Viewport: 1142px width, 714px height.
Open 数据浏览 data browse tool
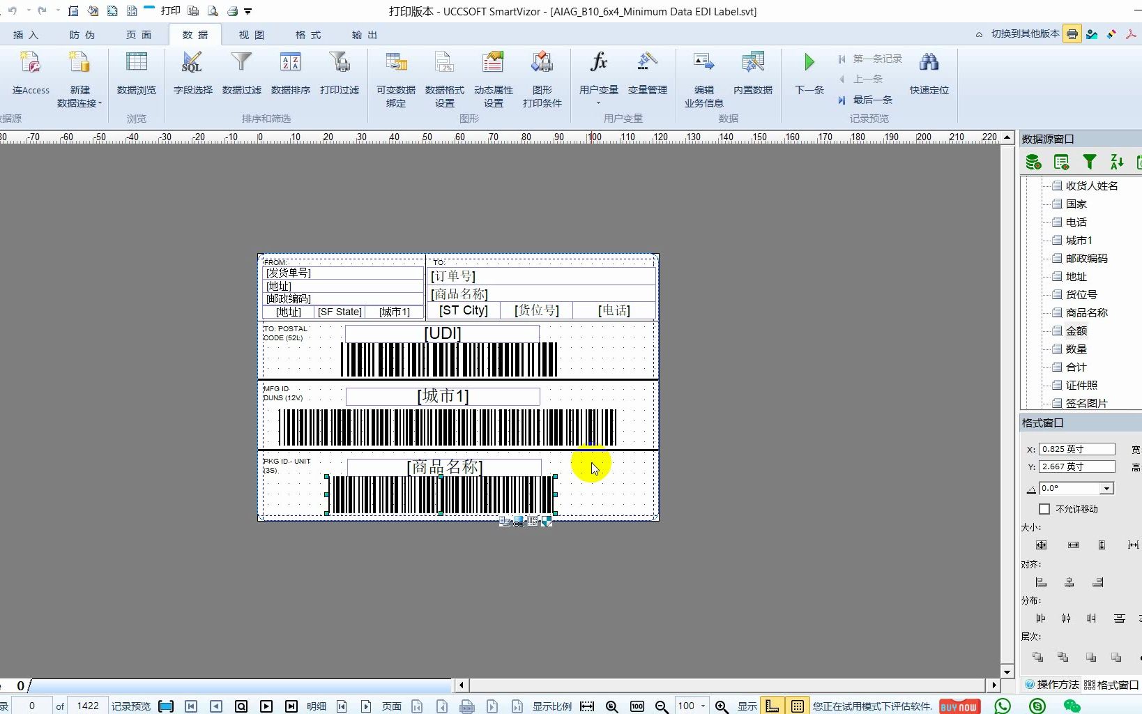tap(136, 73)
